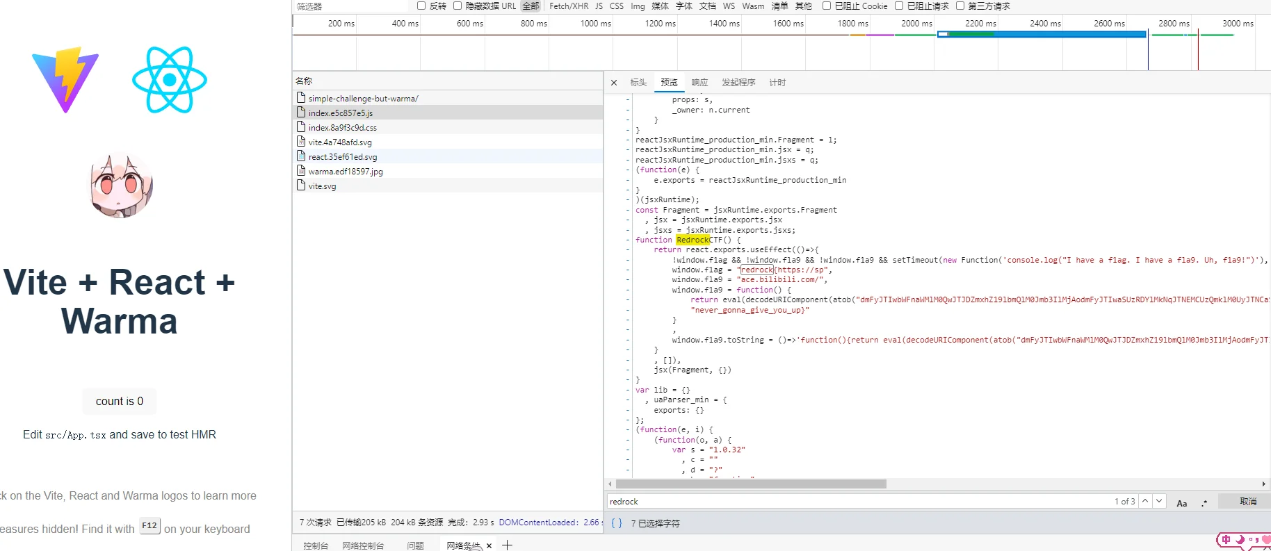Click the React logo on the page
Viewport: 1271px width, 551px height.
[170, 80]
